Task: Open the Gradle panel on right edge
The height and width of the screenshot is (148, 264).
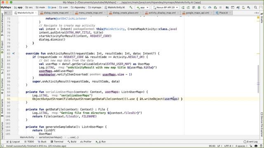Action: (x=262, y=18)
